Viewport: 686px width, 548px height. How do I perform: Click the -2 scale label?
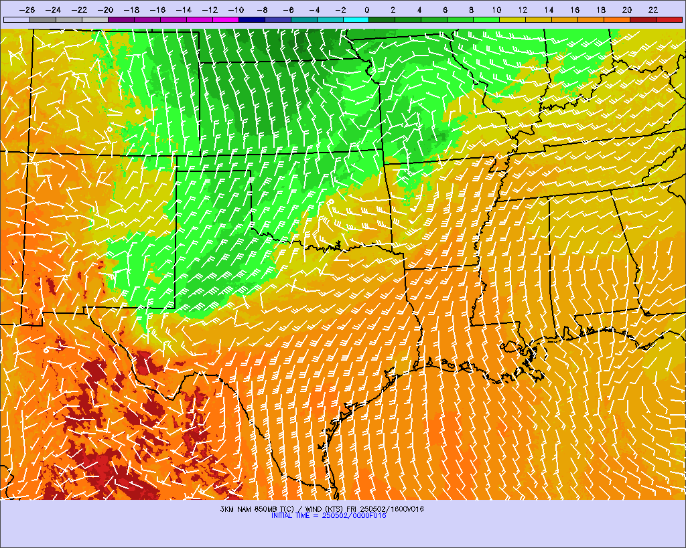[x=340, y=10]
